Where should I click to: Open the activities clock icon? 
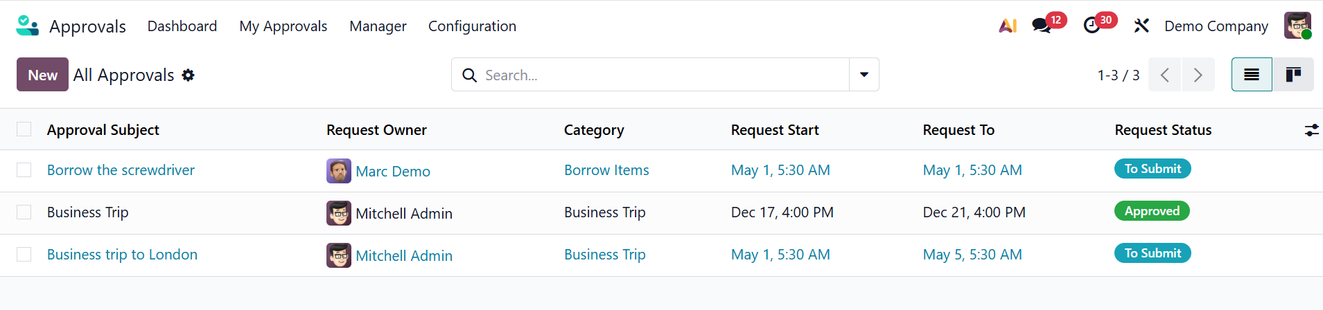point(1092,26)
